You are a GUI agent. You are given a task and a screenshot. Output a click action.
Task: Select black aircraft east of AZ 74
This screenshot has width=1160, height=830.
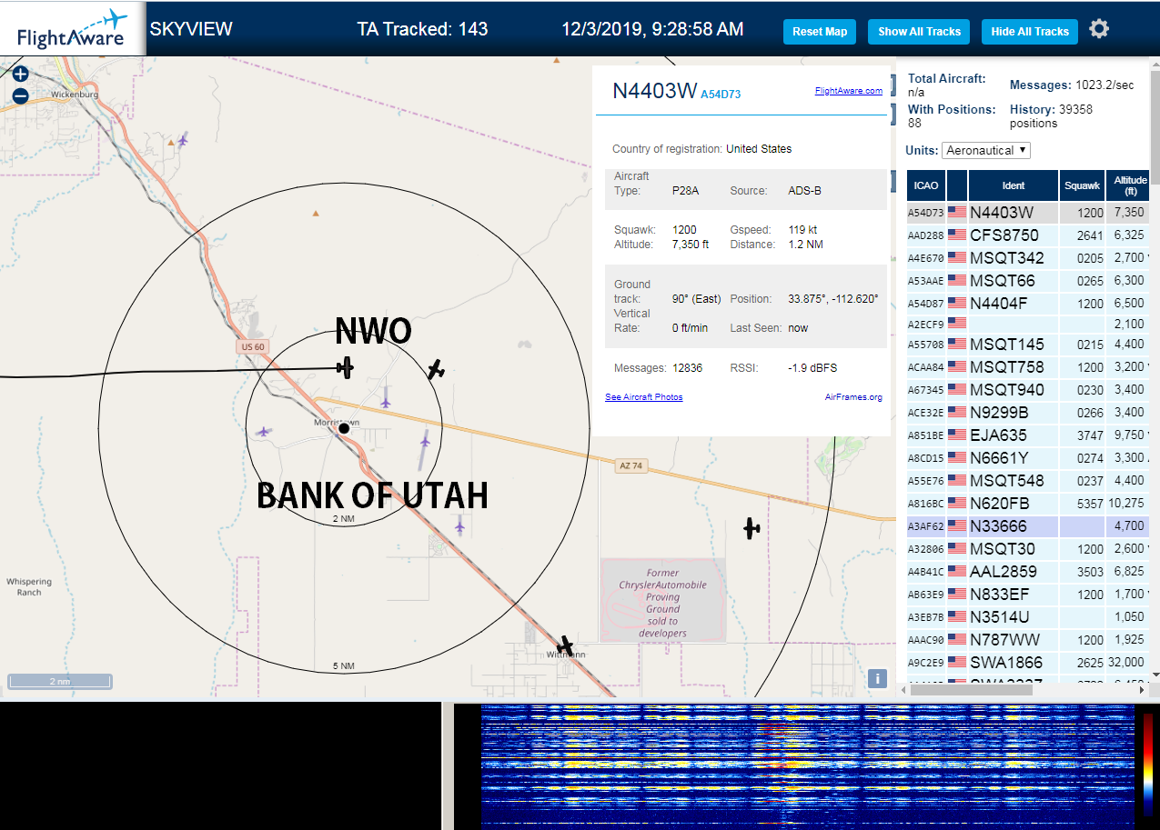tap(751, 528)
